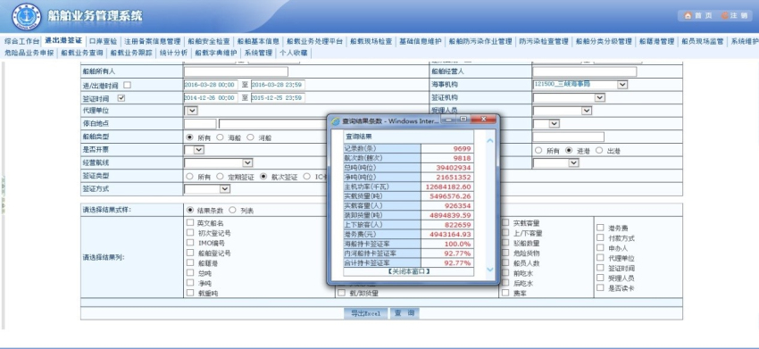
Task: Maximize the 查询结果条数 popup window
Action: (x=463, y=119)
